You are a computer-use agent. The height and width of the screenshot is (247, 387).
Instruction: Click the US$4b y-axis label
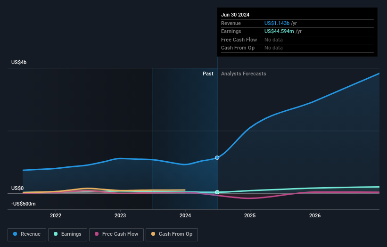click(x=19, y=62)
